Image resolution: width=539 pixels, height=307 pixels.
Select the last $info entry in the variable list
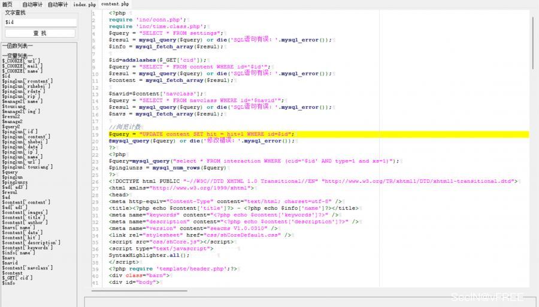coord(8,283)
